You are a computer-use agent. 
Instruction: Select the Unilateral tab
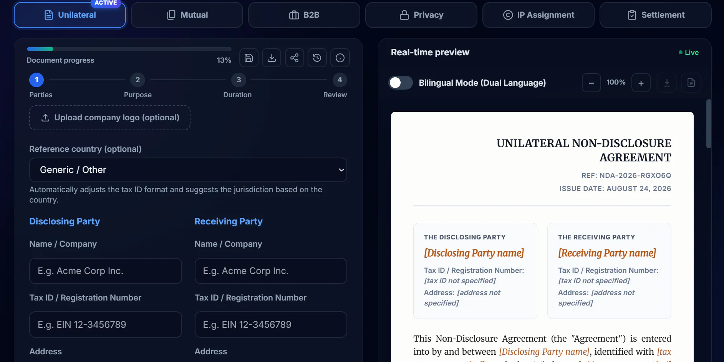click(70, 15)
